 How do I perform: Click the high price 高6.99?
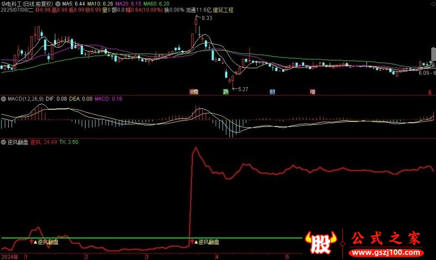pos(59,10)
